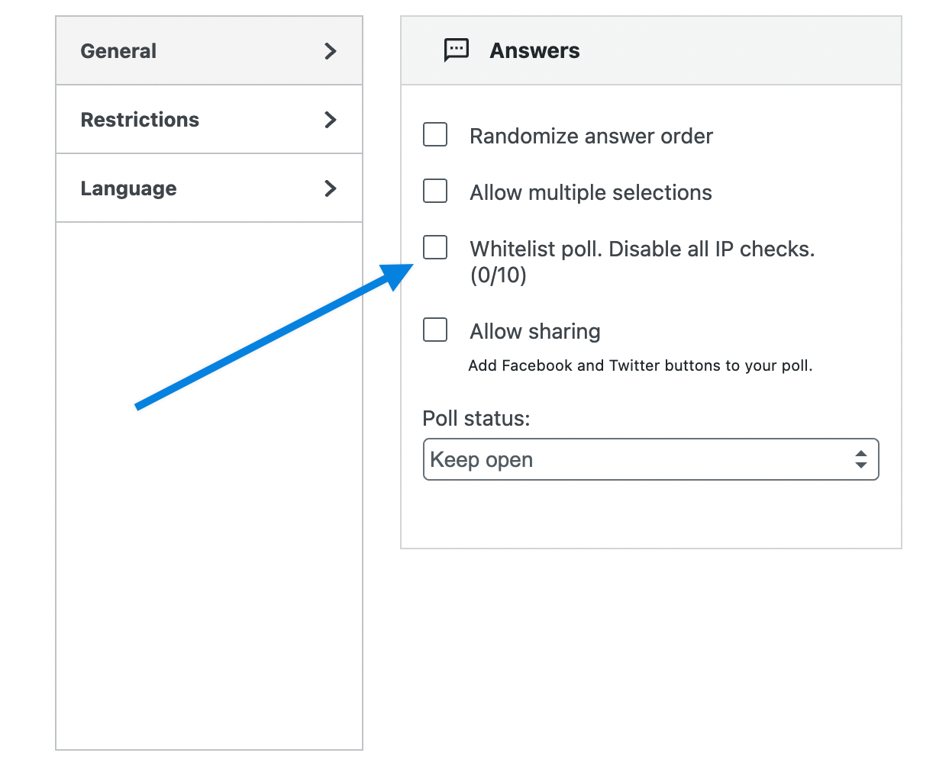The width and height of the screenshot is (936, 769).
Task: Click the up-down arrows on Keep open selector
Action: point(861,459)
